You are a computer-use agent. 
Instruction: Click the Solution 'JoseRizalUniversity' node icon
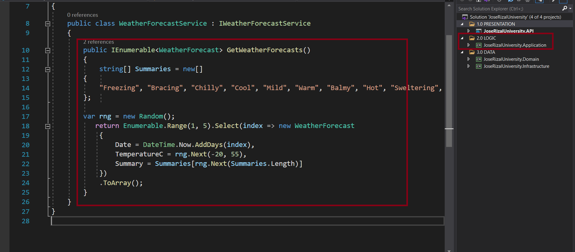[465, 17]
